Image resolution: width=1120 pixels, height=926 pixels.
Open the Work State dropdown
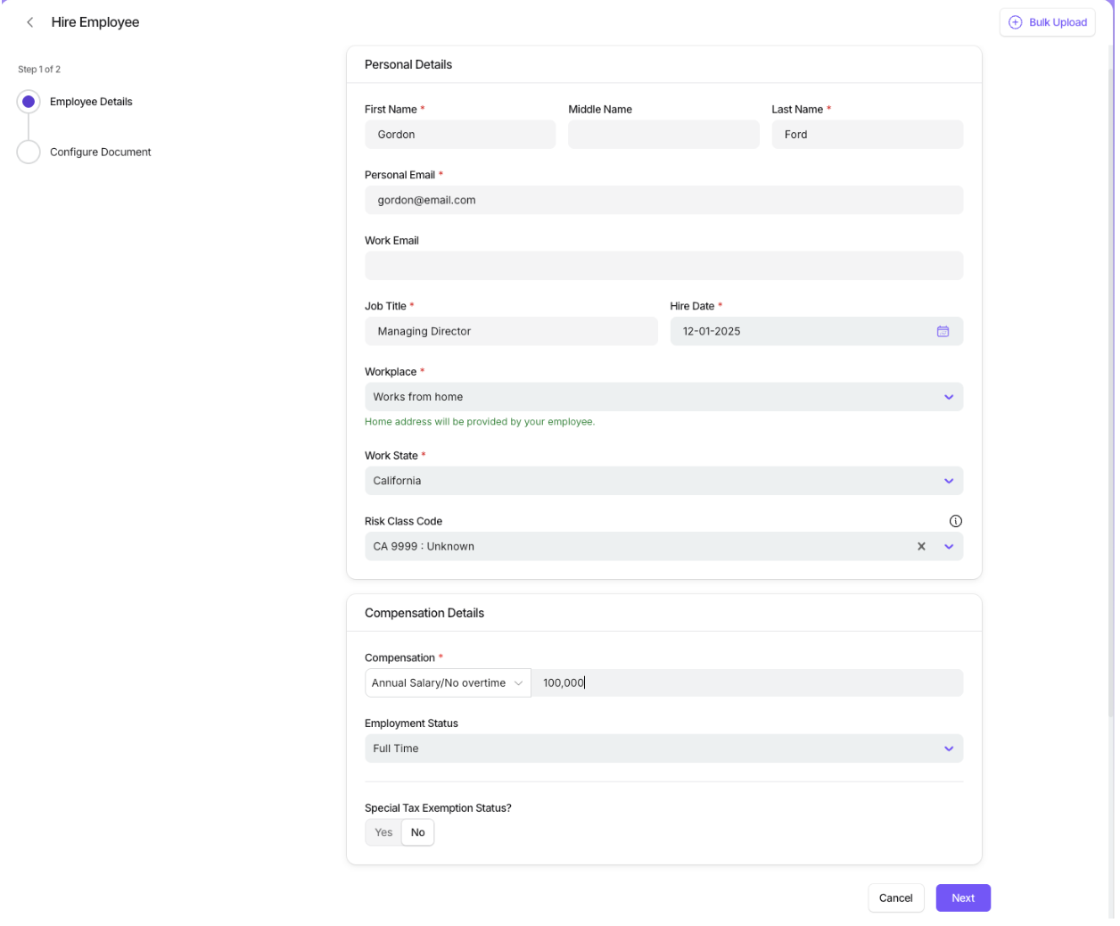pyautogui.click(x=948, y=481)
